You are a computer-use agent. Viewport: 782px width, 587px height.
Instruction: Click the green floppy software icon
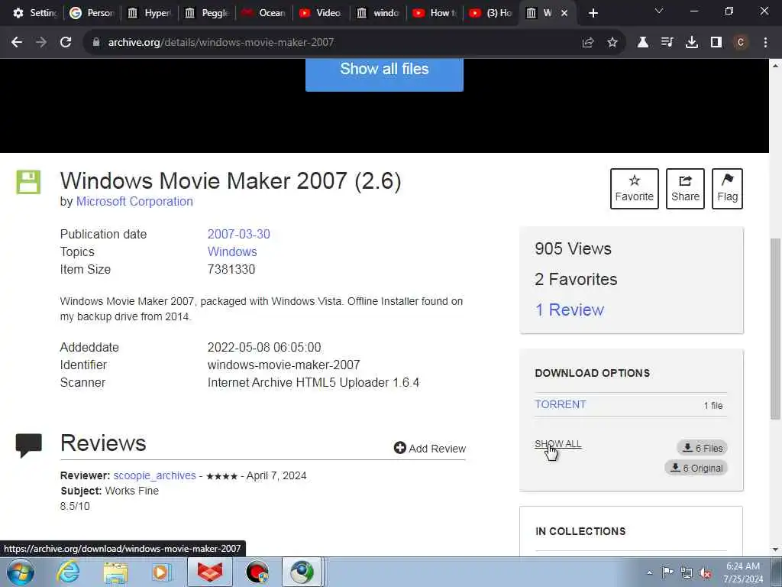[28, 182]
